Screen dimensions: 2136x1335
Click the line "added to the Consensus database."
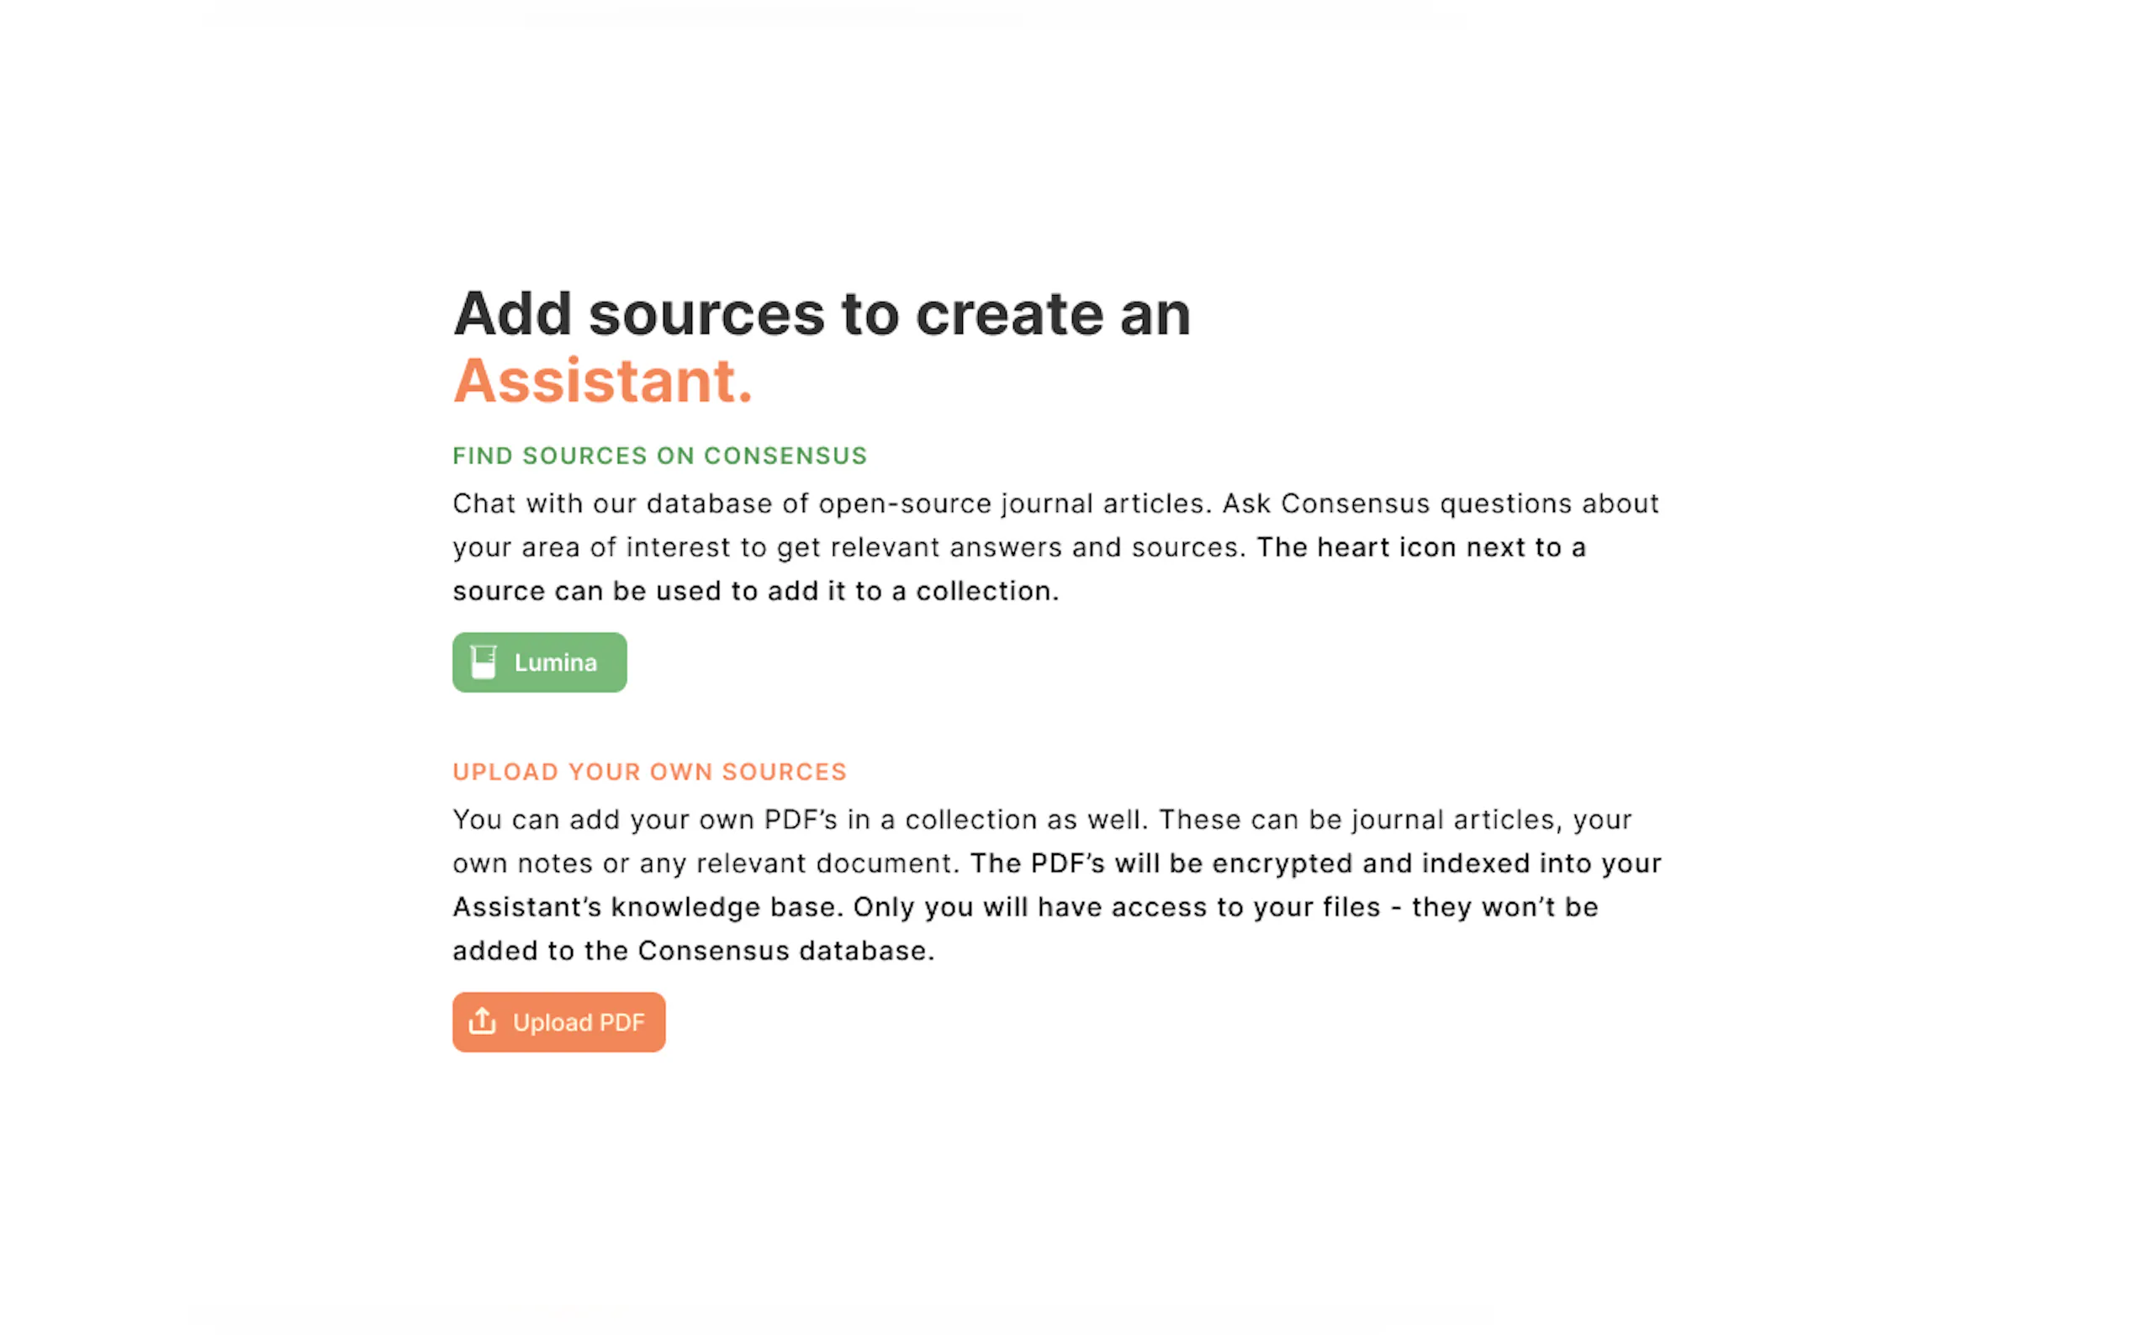tap(693, 951)
